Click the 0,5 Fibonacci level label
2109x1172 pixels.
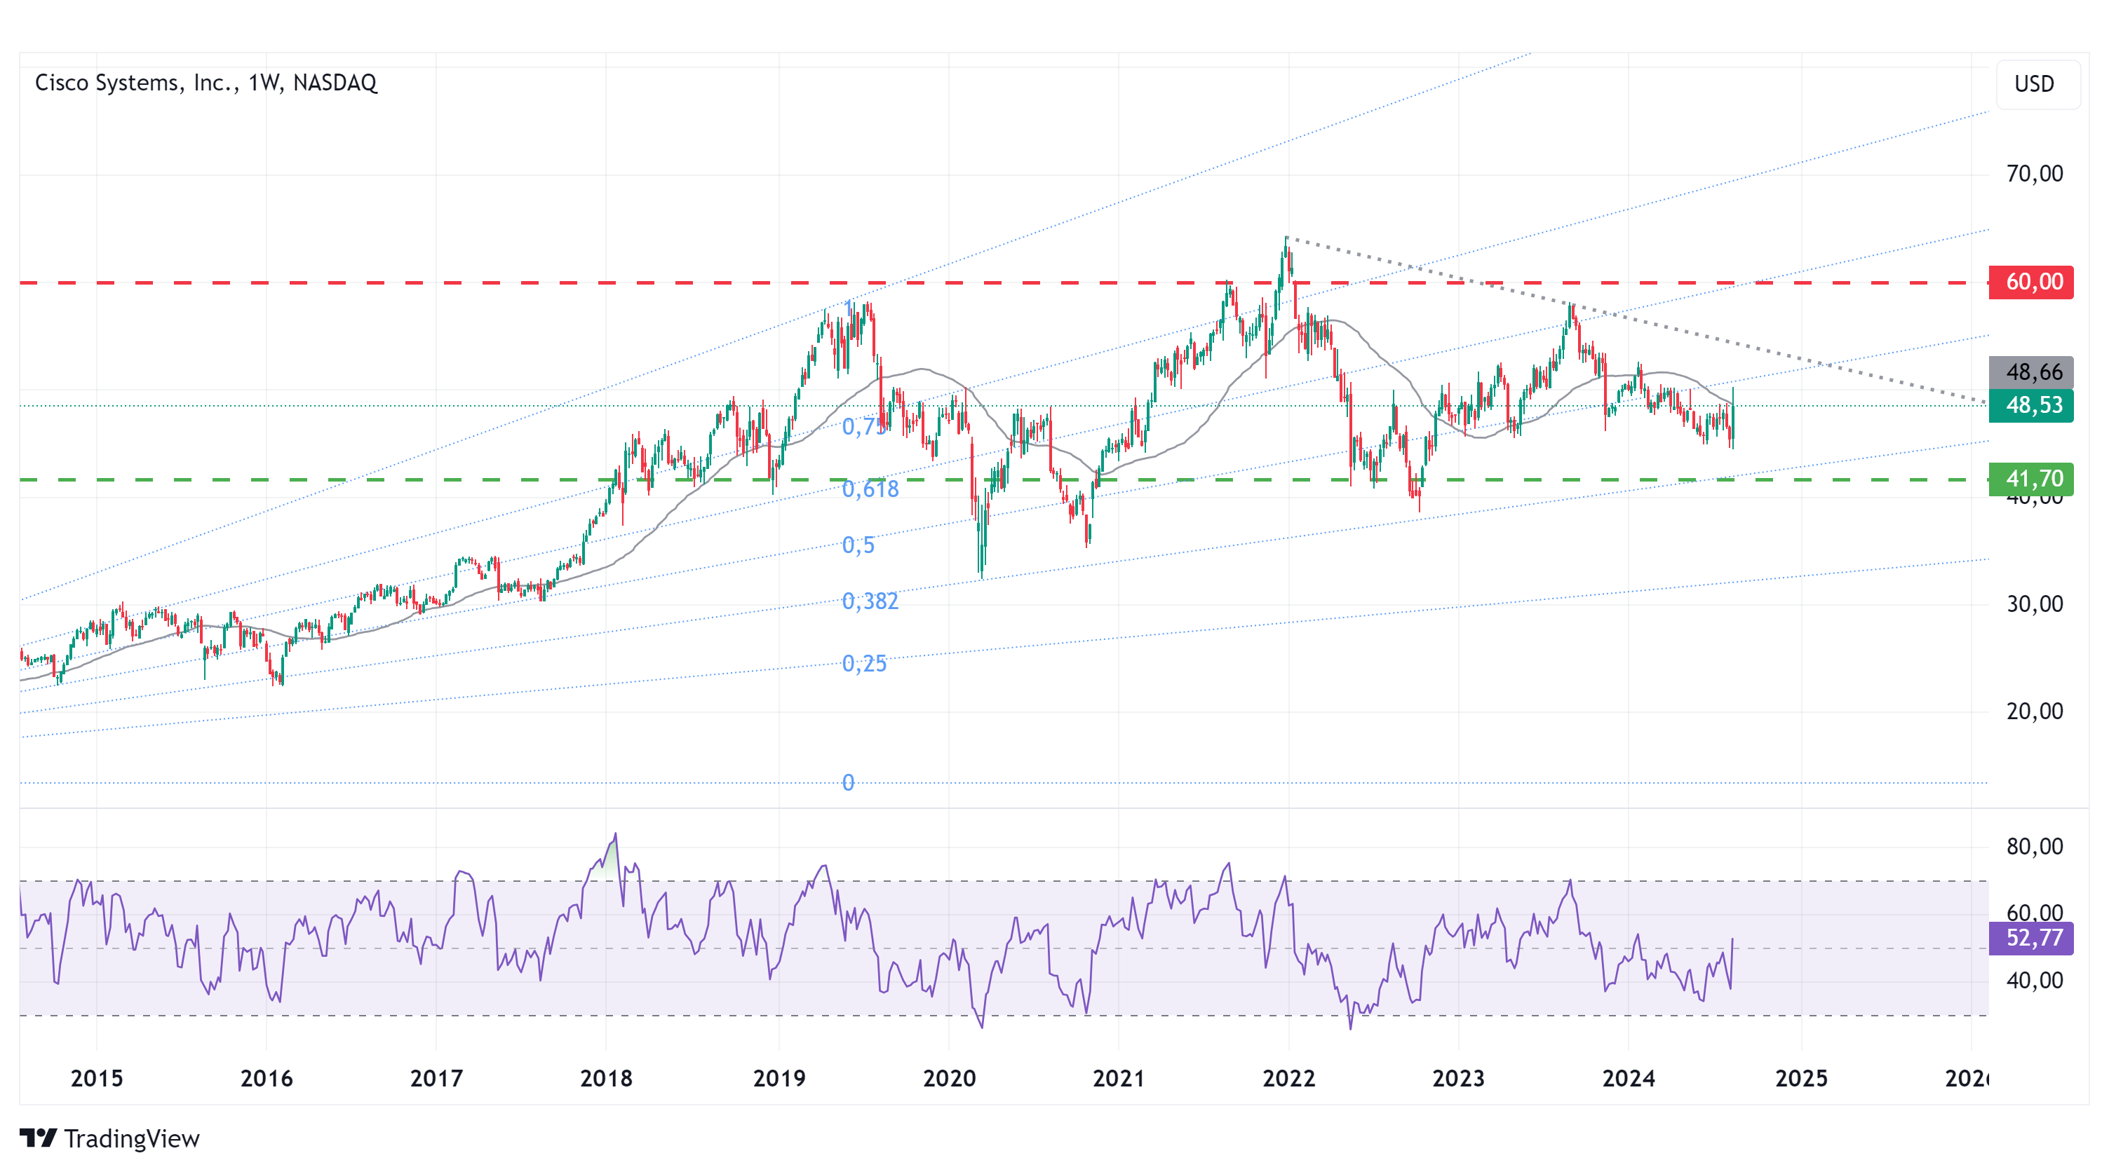click(x=858, y=545)
